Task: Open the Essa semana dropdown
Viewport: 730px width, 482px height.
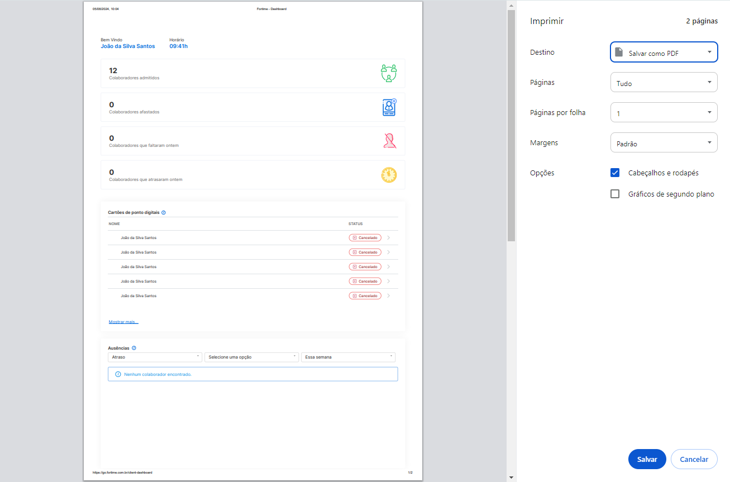Action: coord(349,357)
